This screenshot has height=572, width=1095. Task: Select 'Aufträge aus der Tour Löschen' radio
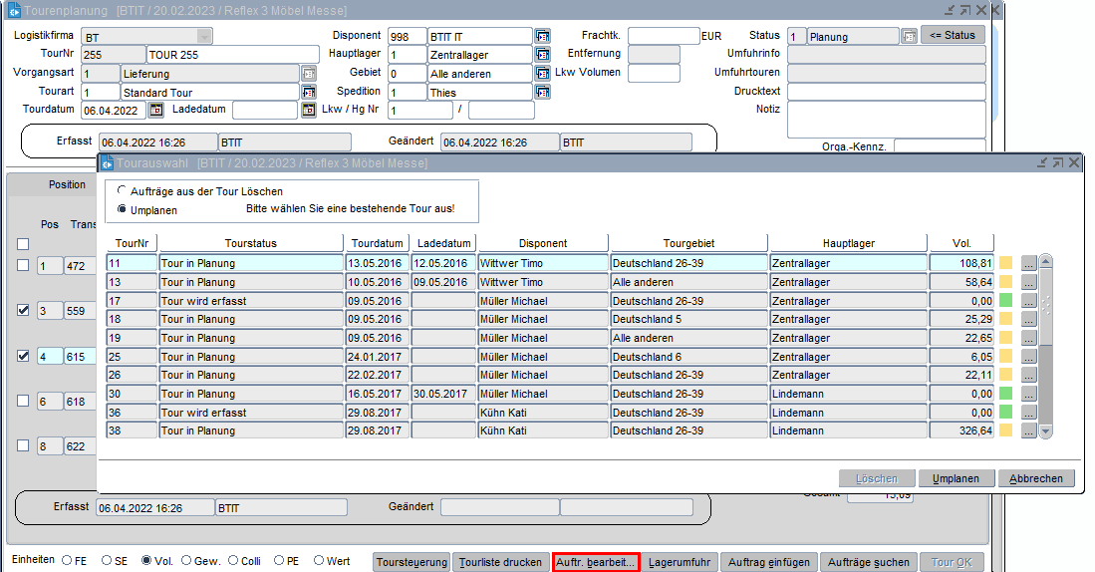coord(123,190)
